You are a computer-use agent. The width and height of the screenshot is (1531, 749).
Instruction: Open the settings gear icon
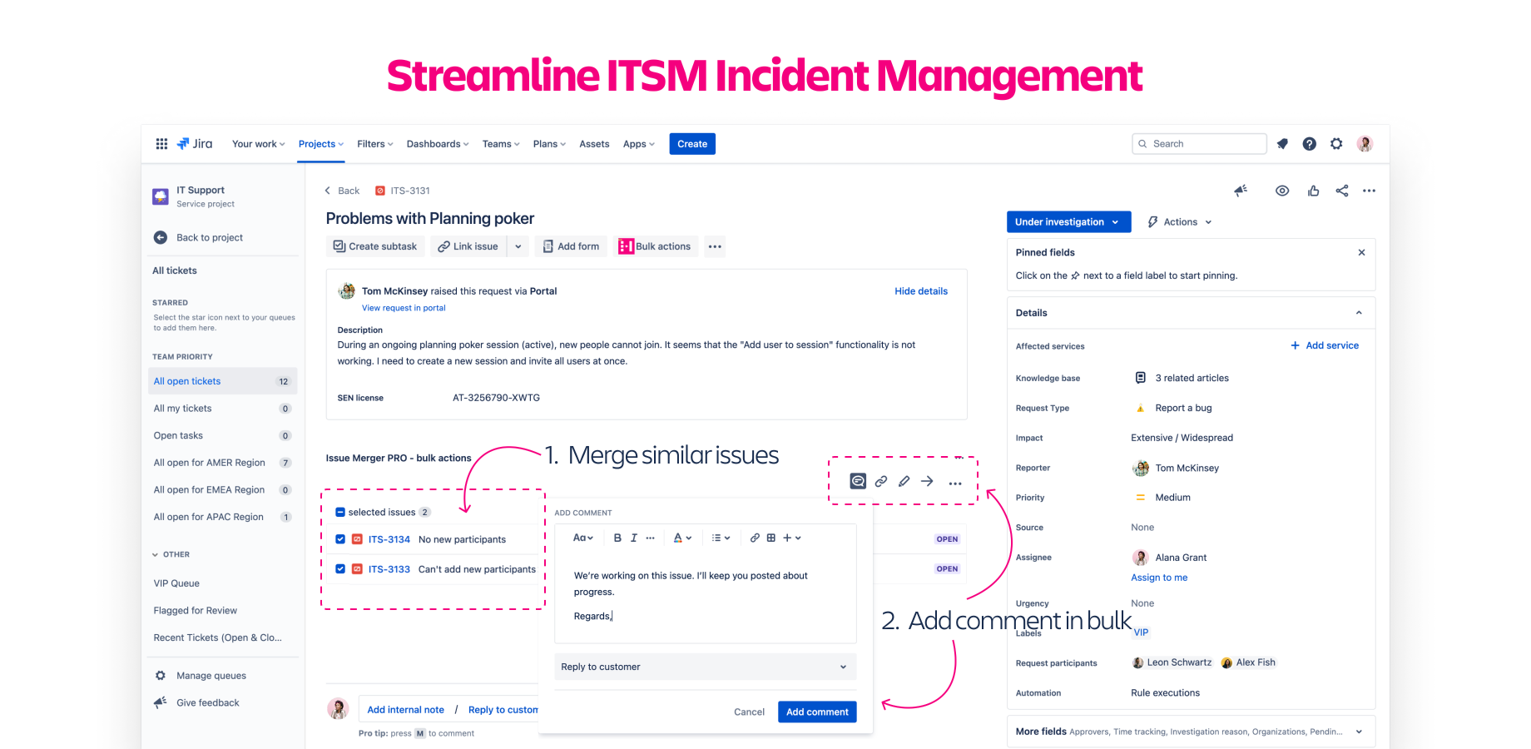(x=1336, y=144)
